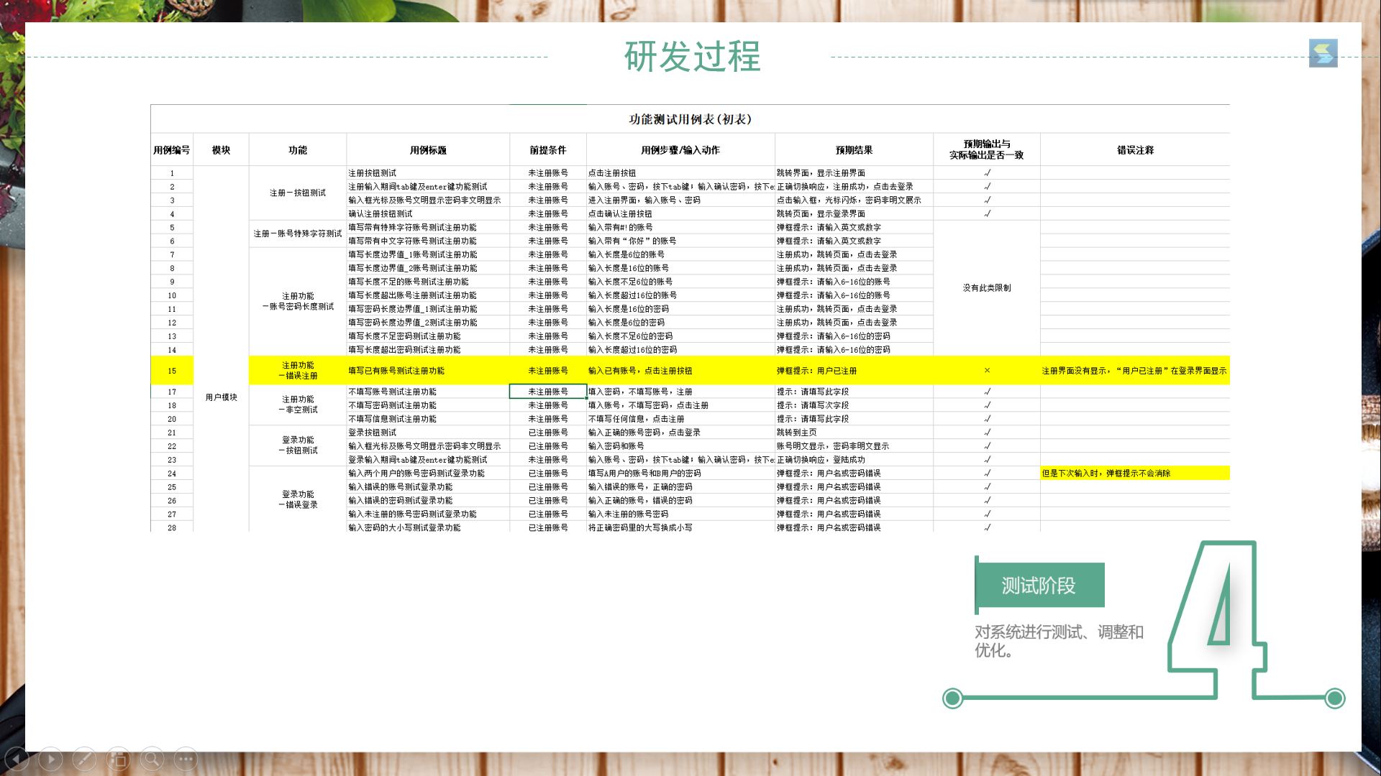Click the right green timeline dot
Image resolution: width=1381 pixels, height=776 pixels.
1335,698
